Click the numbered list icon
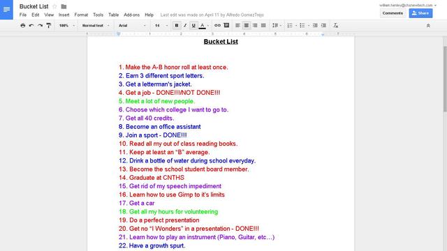The width and height of the screenshot is (447, 251). click(290, 26)
